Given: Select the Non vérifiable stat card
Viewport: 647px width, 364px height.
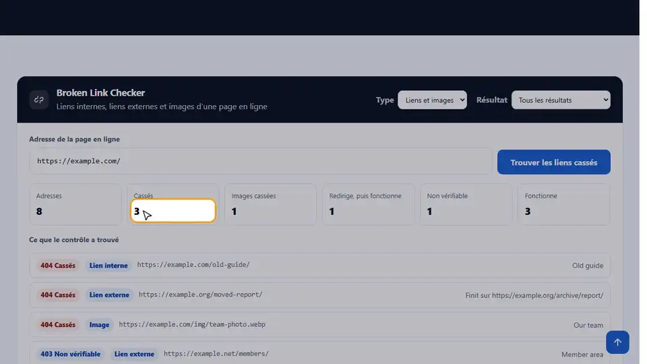Looking at the screenshot, I should (x=466, y=204).
